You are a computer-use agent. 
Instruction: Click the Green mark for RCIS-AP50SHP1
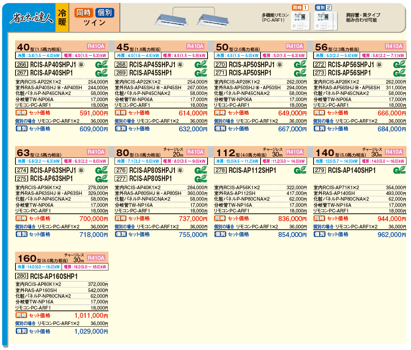(x=300, y=73)
